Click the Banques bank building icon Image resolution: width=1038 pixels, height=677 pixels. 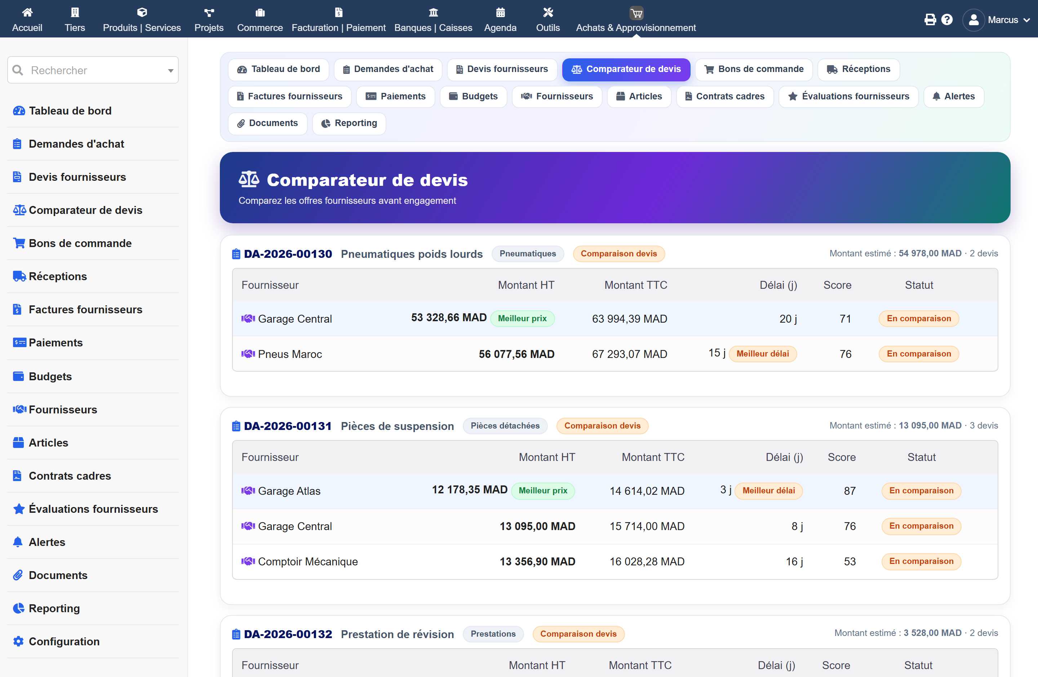click(433, 12)
